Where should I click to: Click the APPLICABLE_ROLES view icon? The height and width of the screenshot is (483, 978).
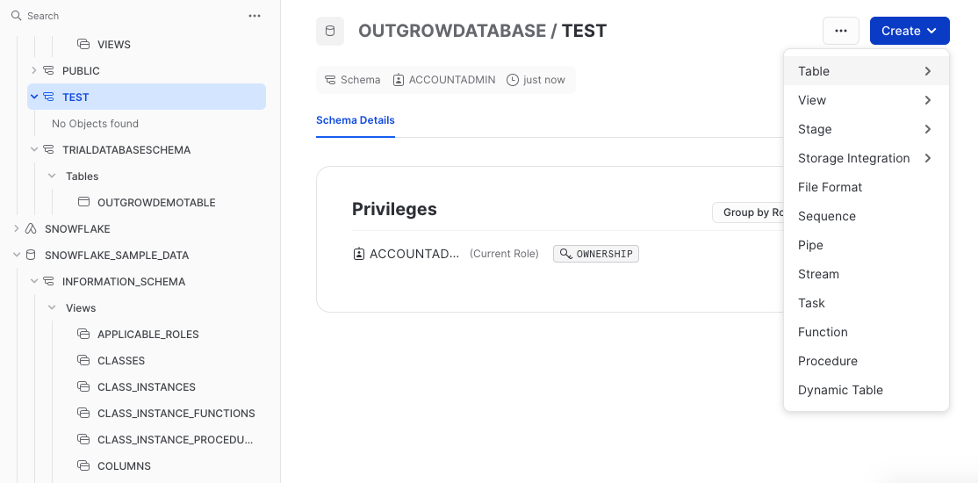84,334
